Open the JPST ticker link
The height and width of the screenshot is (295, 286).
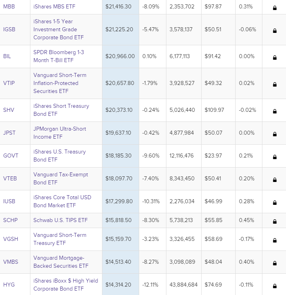[x=9, y=133]
